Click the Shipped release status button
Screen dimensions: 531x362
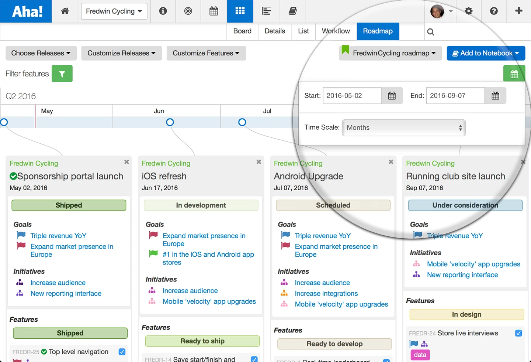pos(69,205)
